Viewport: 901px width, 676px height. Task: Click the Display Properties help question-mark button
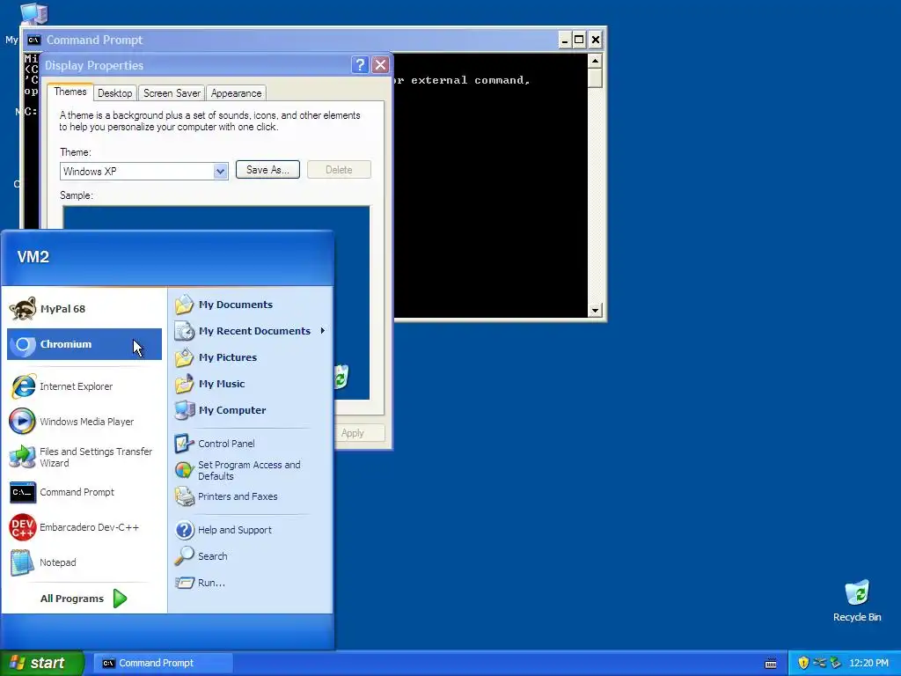pos(360,65)
